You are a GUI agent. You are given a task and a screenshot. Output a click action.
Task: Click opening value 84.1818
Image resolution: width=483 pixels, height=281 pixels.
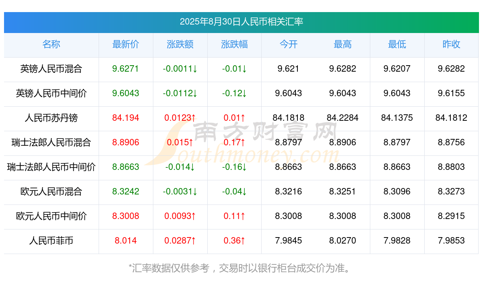289,118
